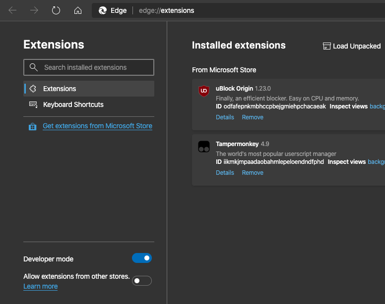This screenshot has width=385, height=304.
Task: Click Tampermonkey description 'most popular userscript manager'
Action: 276,154
